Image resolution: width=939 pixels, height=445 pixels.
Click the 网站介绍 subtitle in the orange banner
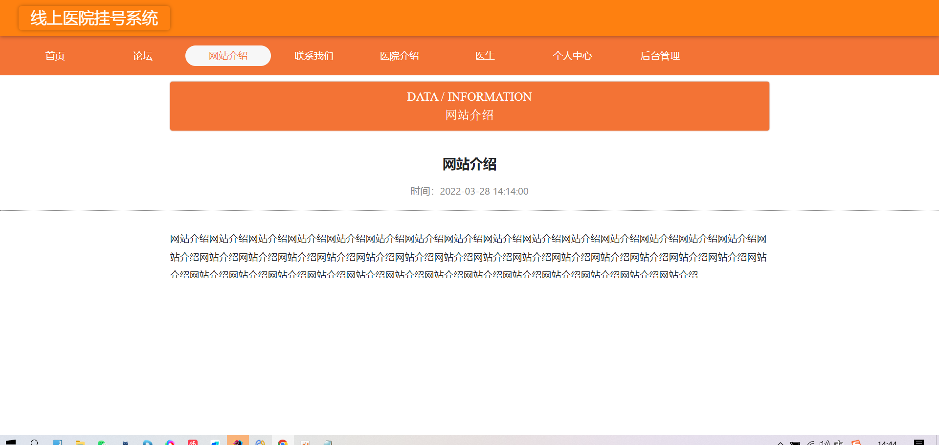coord(469,115)
